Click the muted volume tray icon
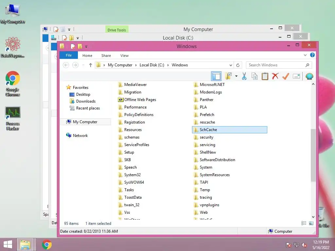Image resolution: width=335 pixels, height=251 pixels. point(304,245)
